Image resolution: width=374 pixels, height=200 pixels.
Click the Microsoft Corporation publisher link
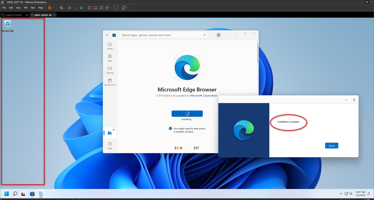(204, 95)
